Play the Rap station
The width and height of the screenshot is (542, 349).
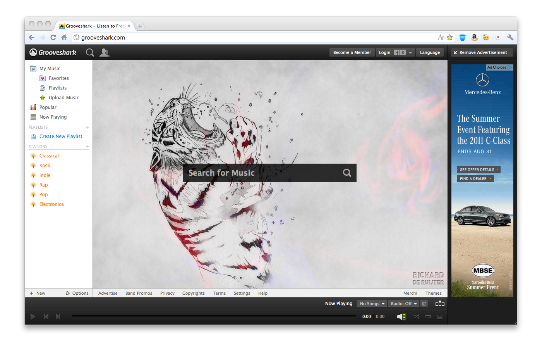43,185
